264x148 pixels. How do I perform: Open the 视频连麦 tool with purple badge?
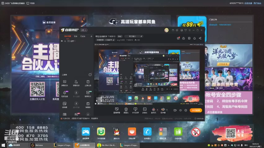pyautogui.click(x=64, y=94)
